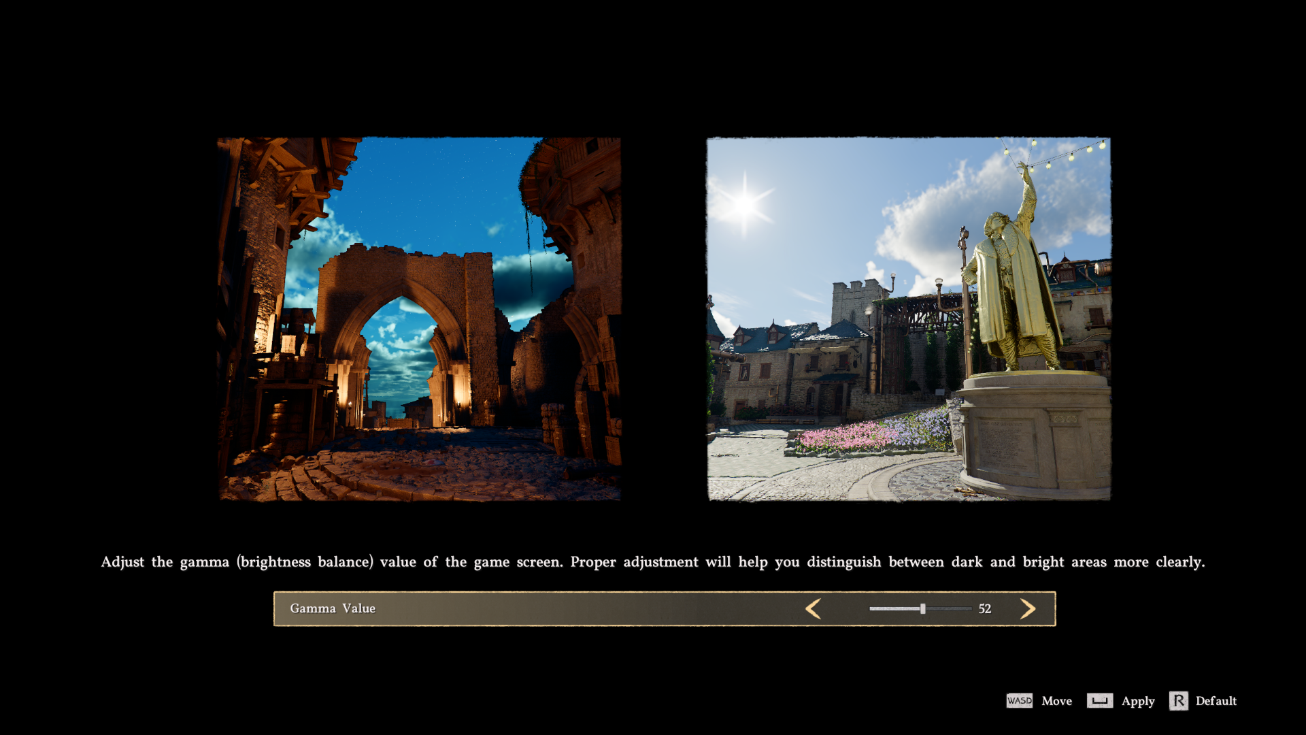
Task: Click the sun in the daytime preview
Action: [744, 203]
